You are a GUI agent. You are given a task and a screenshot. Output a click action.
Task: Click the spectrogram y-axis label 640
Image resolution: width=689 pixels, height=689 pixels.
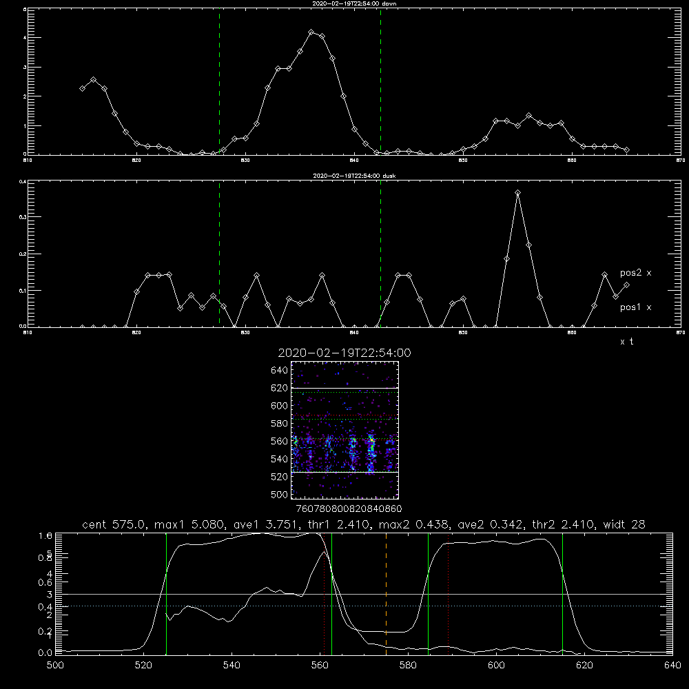point(280,370)
